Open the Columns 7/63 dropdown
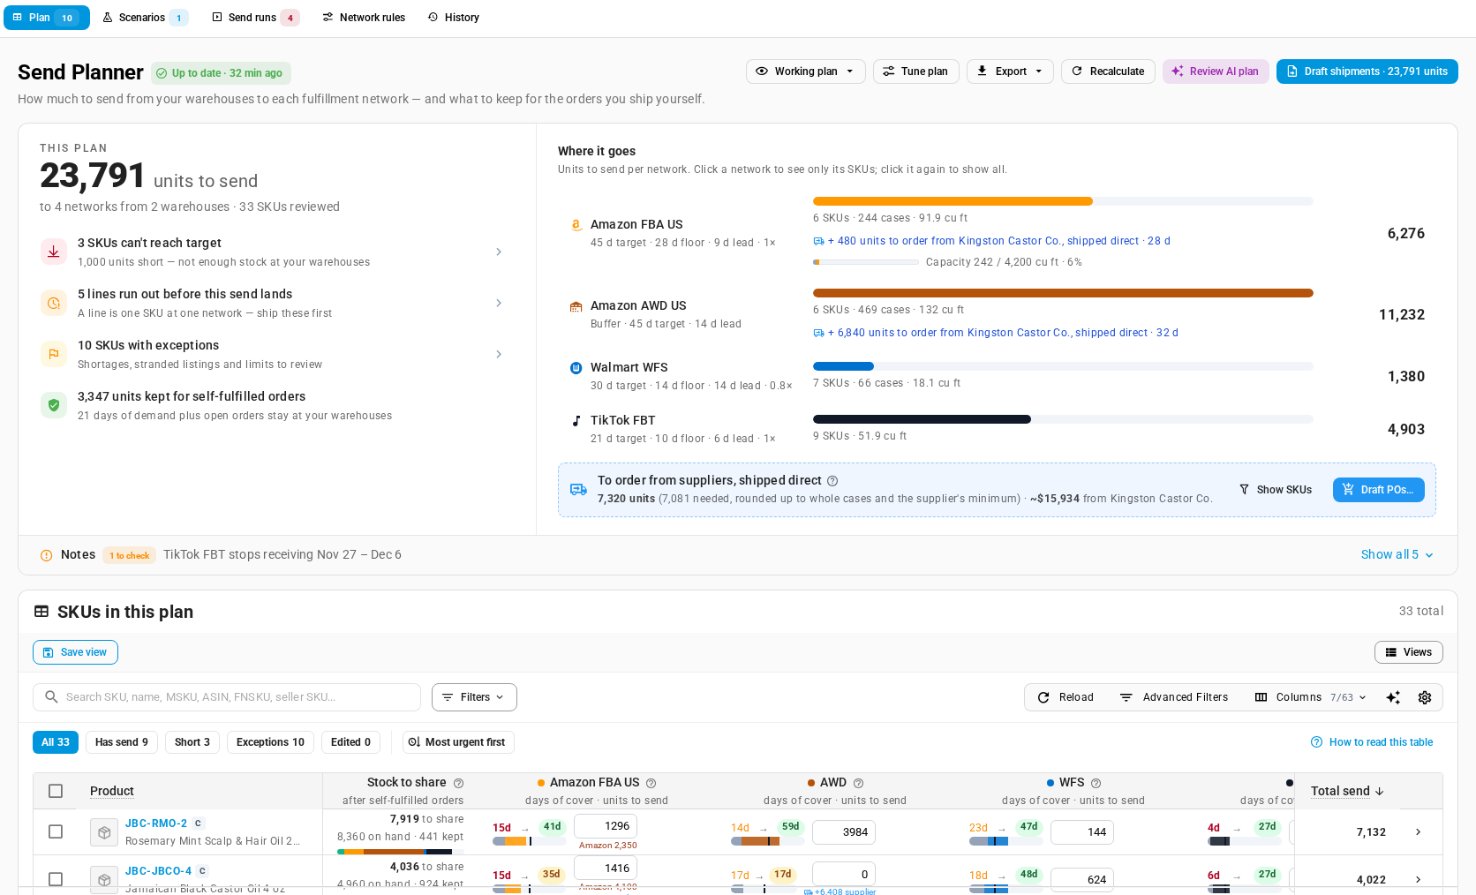This screenshot has height=895, width=1476. point(1311,697)
